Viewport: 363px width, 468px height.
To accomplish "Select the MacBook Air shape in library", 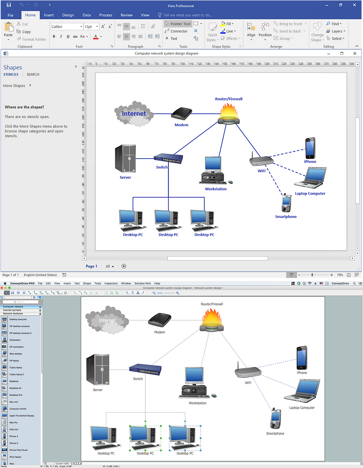I will (x=15, y=388).
